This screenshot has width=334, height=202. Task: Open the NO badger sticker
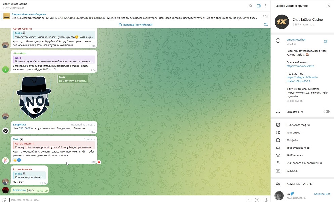pyautogui.click(x=34, y=97)
